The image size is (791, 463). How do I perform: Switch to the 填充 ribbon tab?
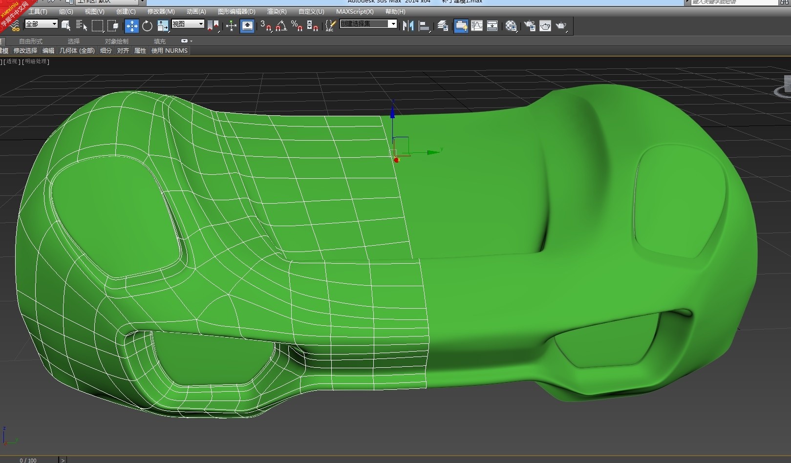click(x=160, y=41)
